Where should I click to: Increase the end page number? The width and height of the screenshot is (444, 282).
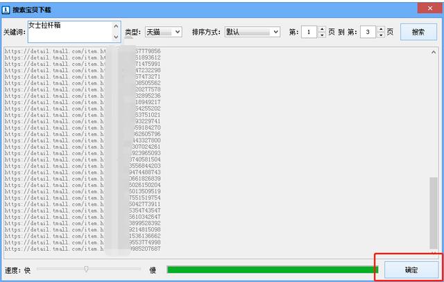pyautogui.click(x=381, y=29)
